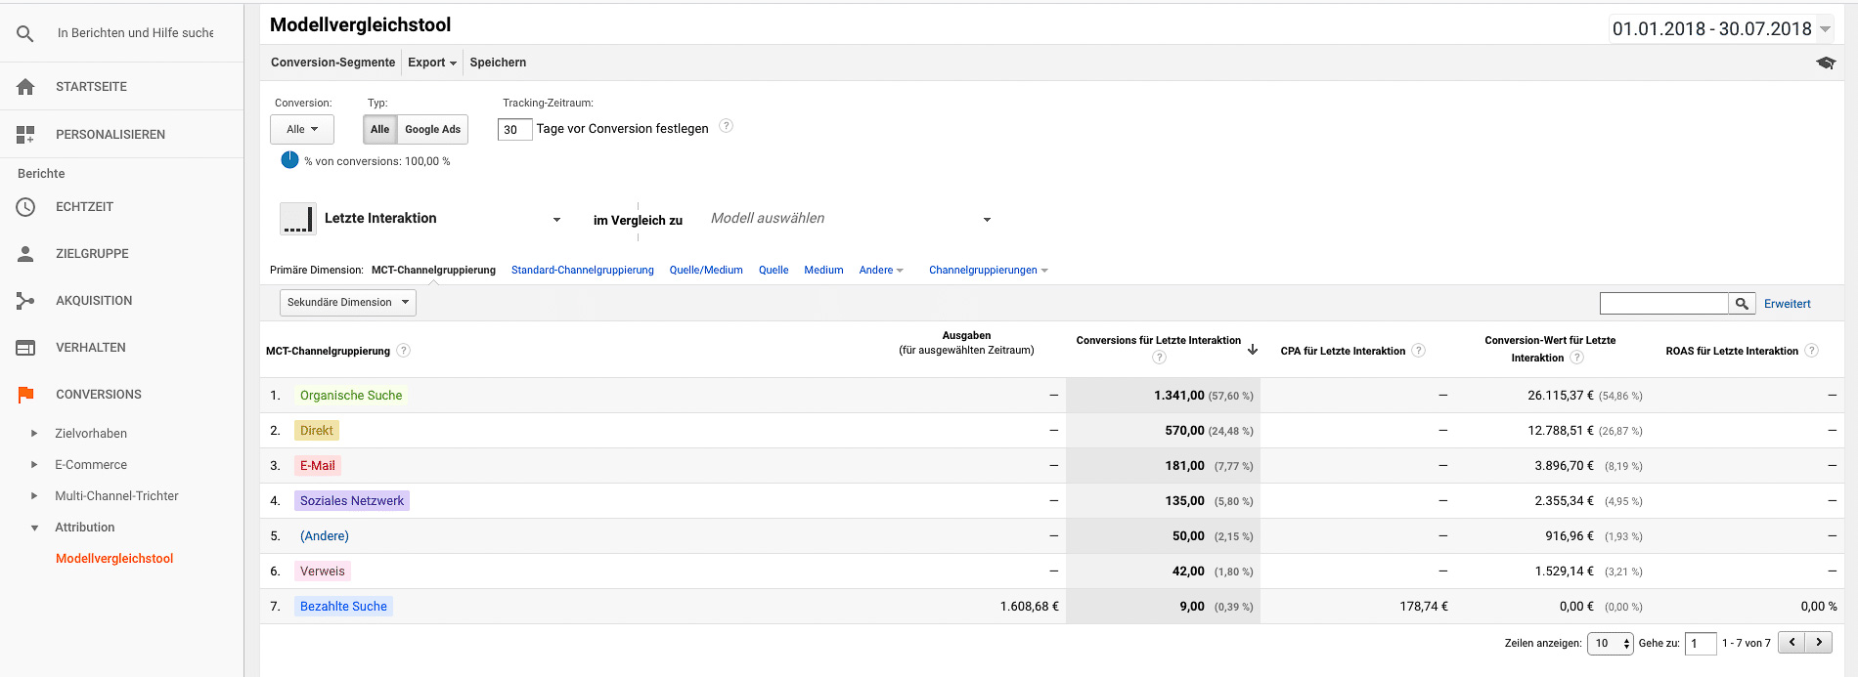Screen dimensions: 1858x677
Task: Sort by Conversions für Letzte Interaktion arrow
Action: point(1252,350)
